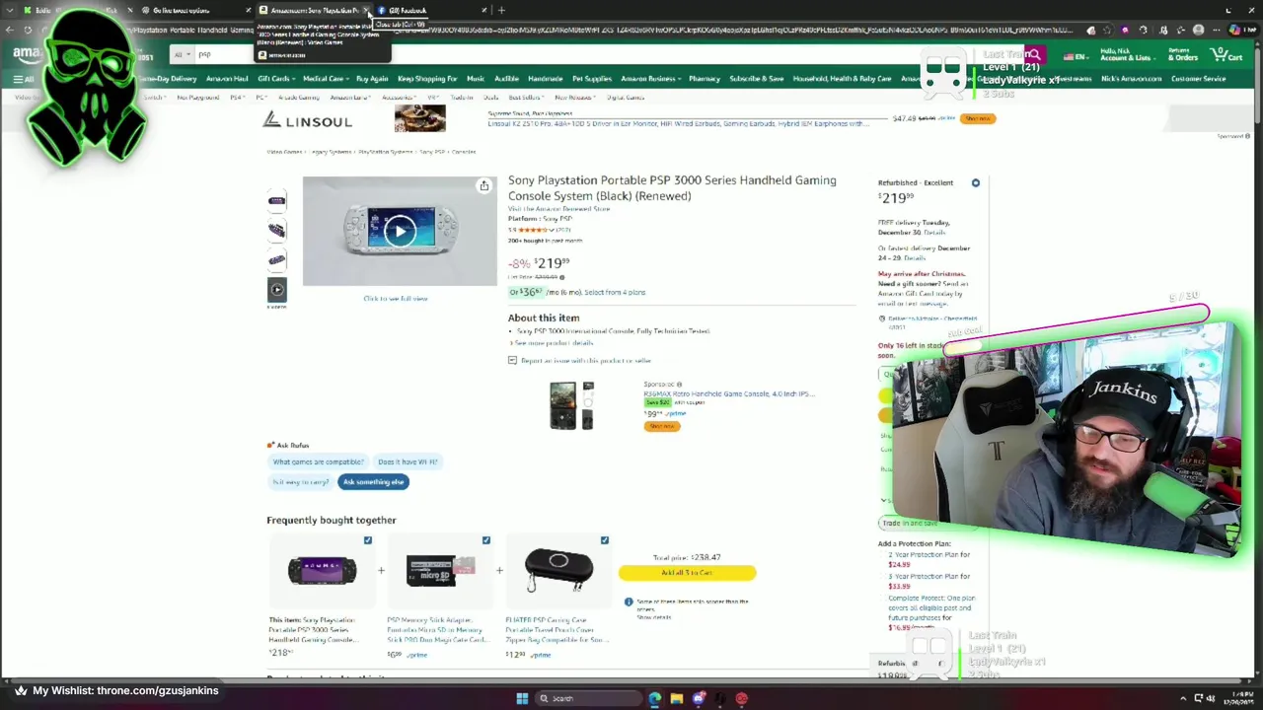Image resolution: width=1263 pixels, height=710 pixels.
Task: Click the browser extensions icon
Action: (1145, 30)
